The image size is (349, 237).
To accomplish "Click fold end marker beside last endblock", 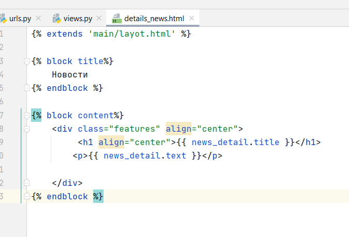I will point(27,196).
